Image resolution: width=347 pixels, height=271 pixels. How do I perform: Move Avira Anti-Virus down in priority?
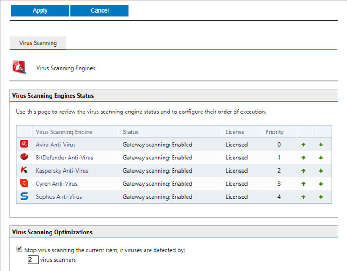tap(321, 145)
